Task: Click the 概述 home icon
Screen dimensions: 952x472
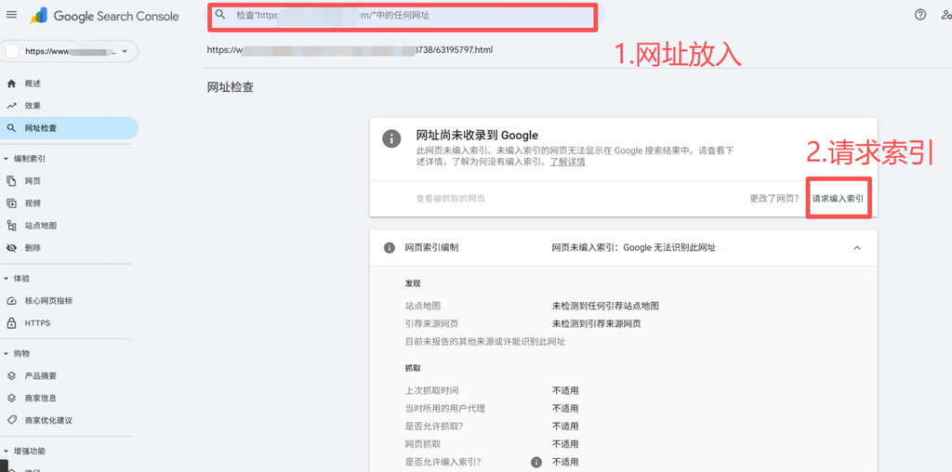Action: coord(11,84)
